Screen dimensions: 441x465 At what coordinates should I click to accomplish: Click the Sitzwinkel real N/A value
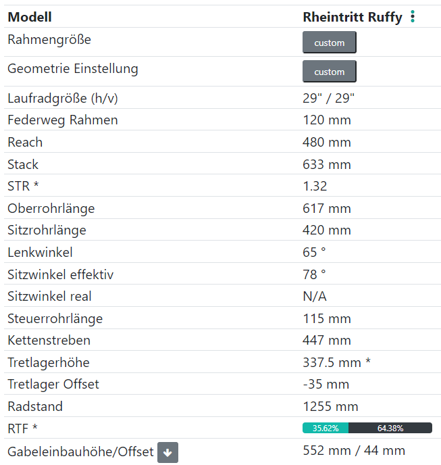click(x=315, y=296)
